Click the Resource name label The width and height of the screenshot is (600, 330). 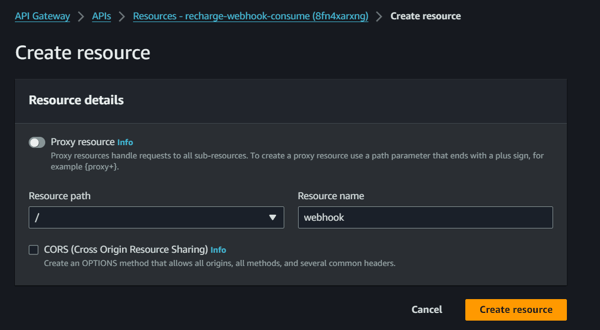coord(331,196)
